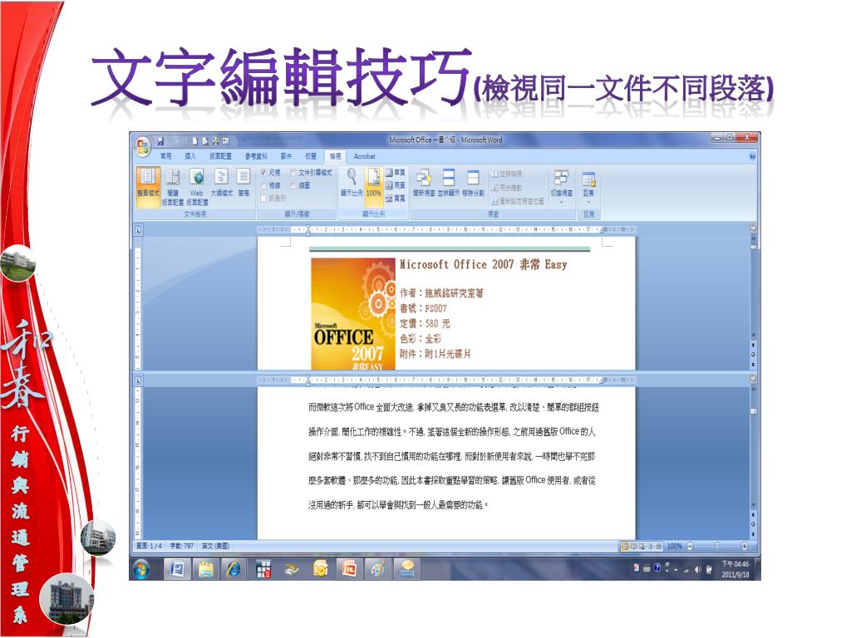
Task: Click 100% zoom level in status bar
Action: coord(675,547)
